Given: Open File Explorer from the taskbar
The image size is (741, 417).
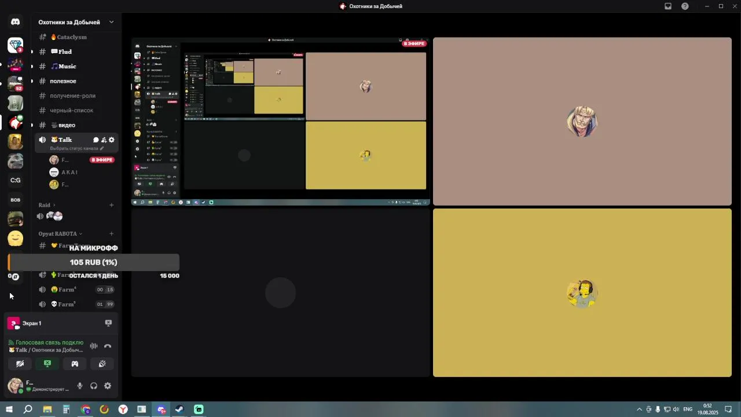Looking at the screenshot, I should (47, 409).
